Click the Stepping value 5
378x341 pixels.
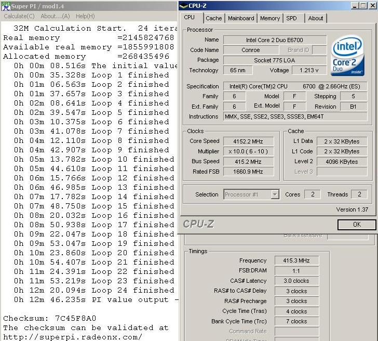pos(354,96)
